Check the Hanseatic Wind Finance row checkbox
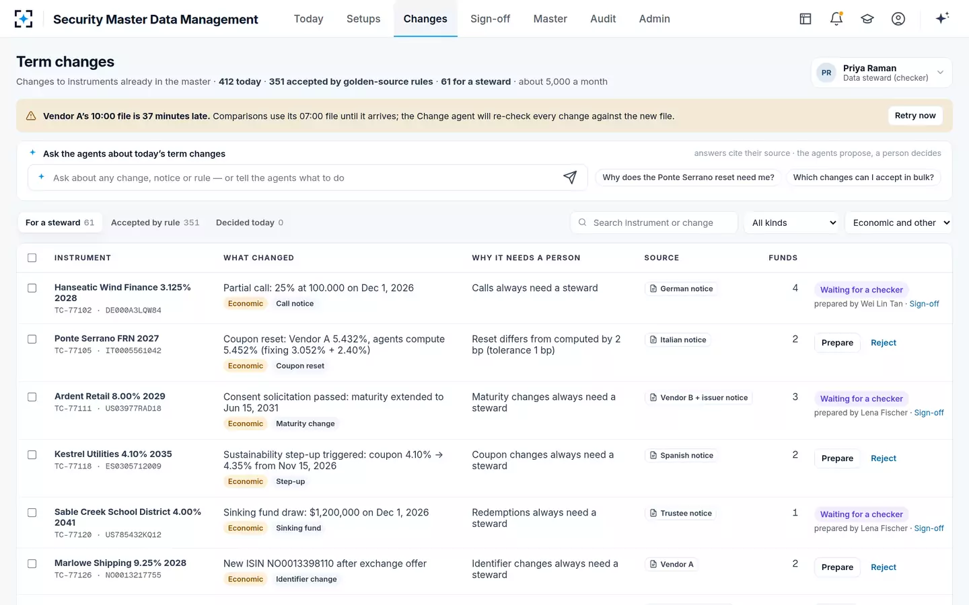The image size is (969, 605). (32, 288)
